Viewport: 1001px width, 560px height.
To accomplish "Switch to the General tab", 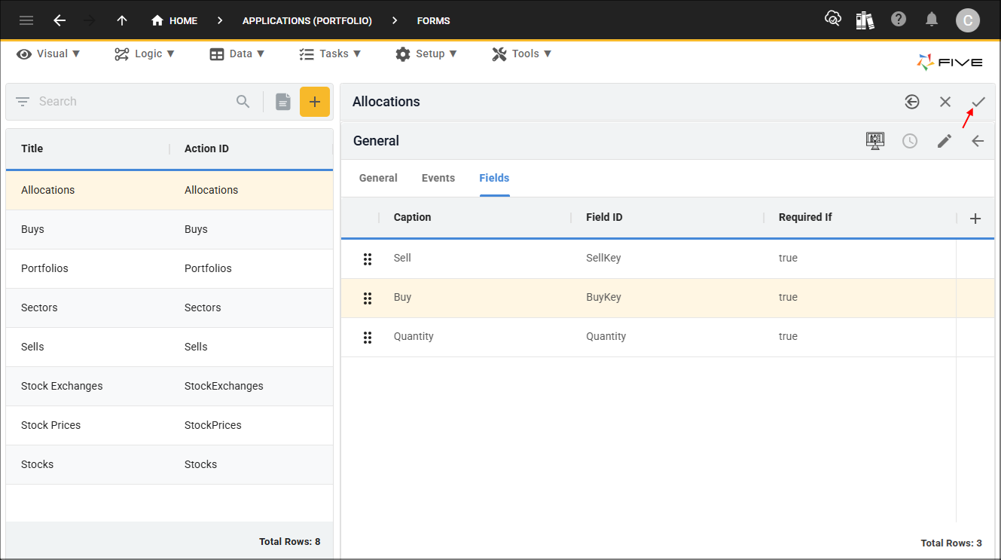I will point(378,178).
